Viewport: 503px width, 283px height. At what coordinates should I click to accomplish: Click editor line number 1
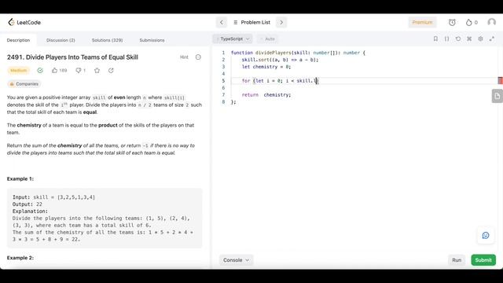point(223,53)
